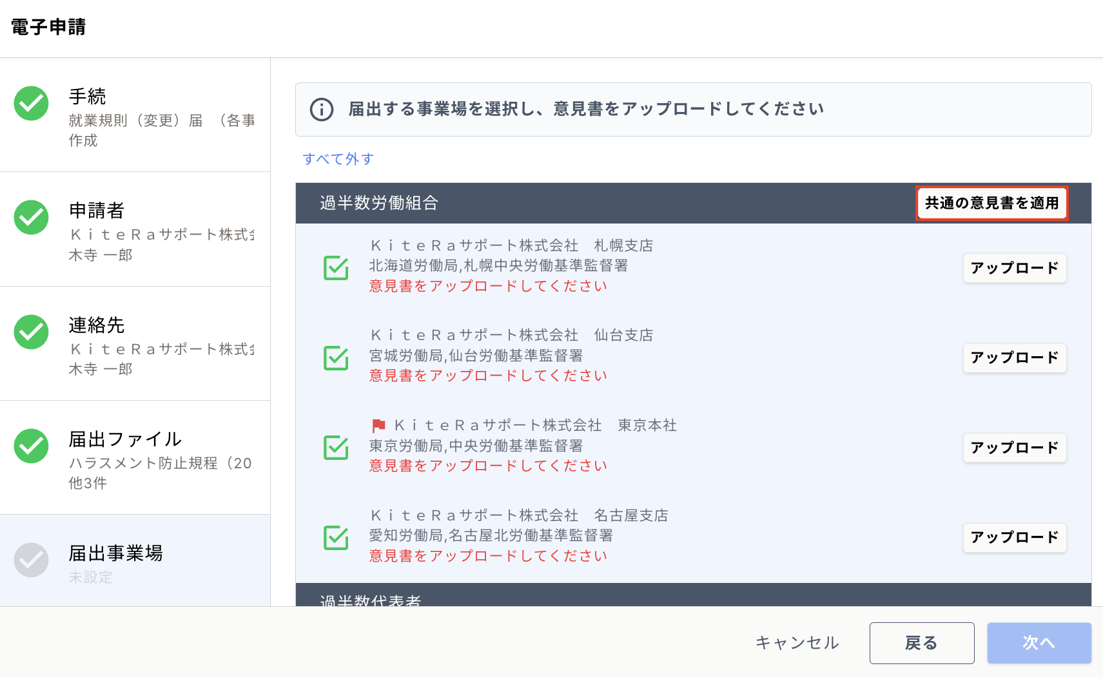Click the red upload warning under 名古屋支店
Viewport: 1103px width, 677px height.
click(x=488, y=556)
